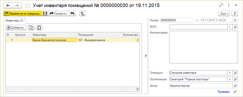Click the green posted checkmark icon
The width and height of the screenshot is (243, 97).
[235, 92]
